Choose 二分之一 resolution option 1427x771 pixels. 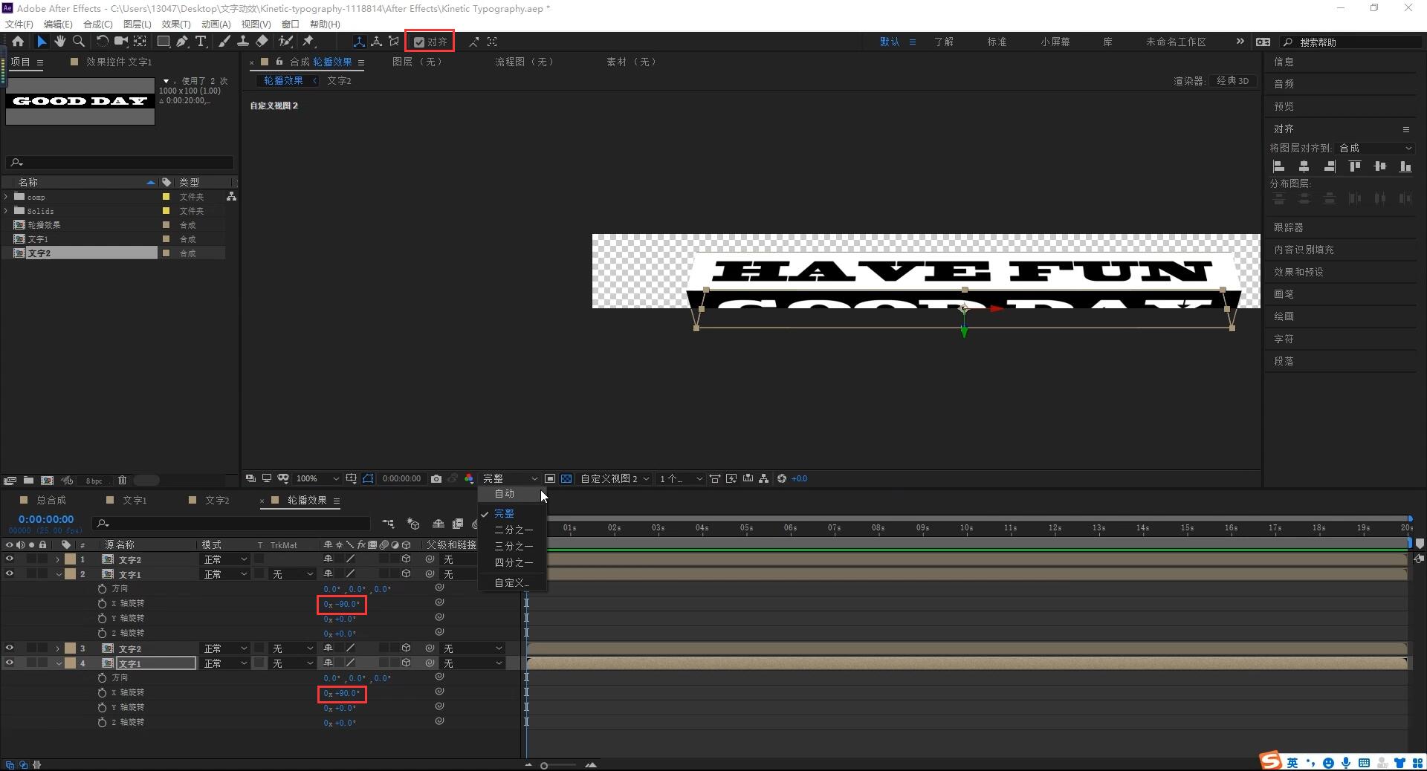tap(514, 530)
